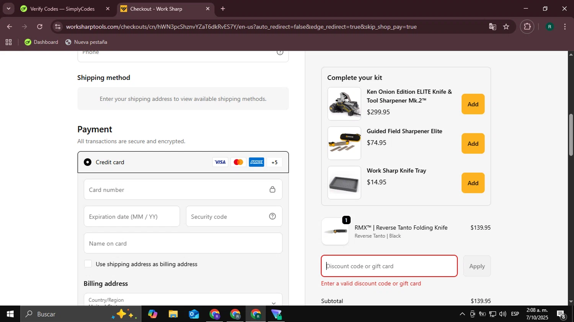Click the RMX Reverse Tanto knife thumbnail

click(335, 231)
